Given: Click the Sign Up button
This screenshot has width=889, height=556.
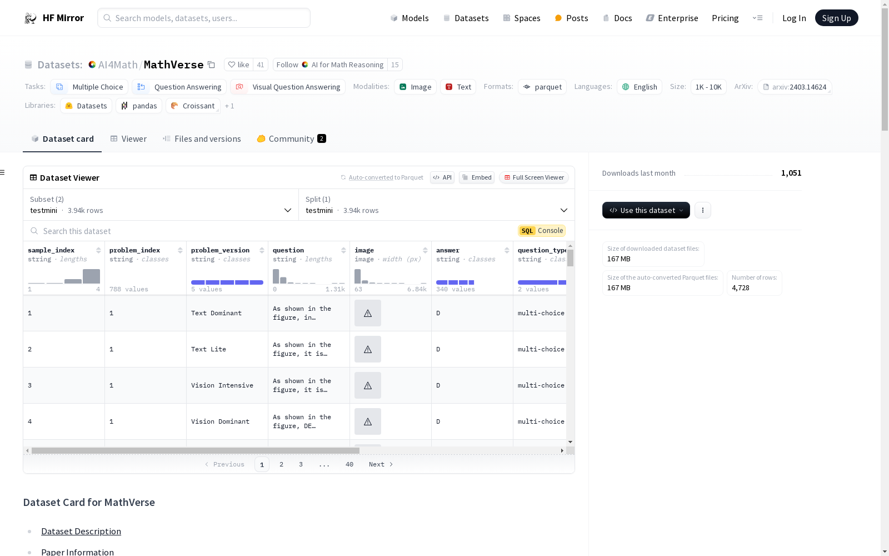Looking at the screenshot, I should click(837, 18).
